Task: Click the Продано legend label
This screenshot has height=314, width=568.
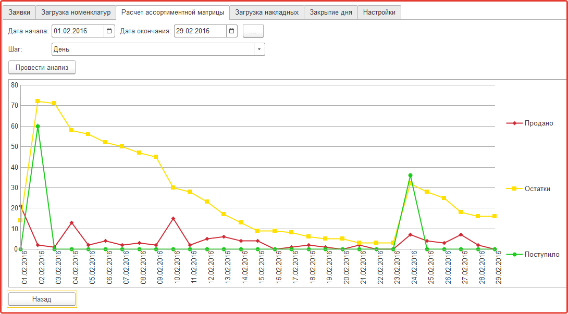Action: pos(539,123)
